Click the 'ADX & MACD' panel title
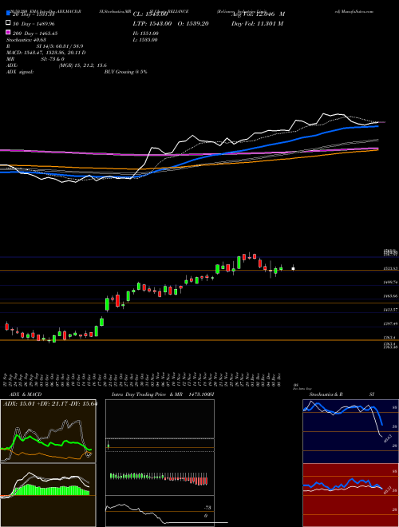399x527 pixels. 26,394
